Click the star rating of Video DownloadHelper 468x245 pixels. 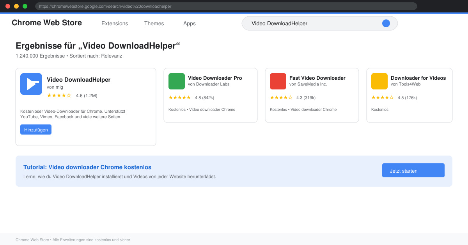59,95
